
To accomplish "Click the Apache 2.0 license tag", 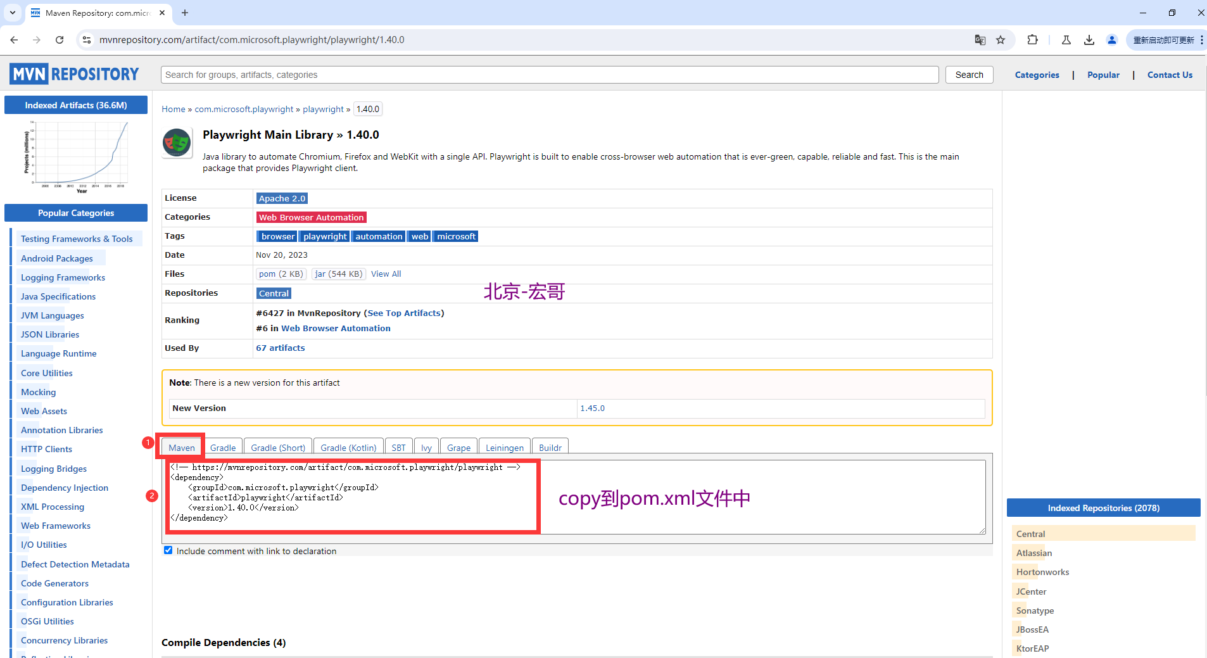I will tap(282, 198).
